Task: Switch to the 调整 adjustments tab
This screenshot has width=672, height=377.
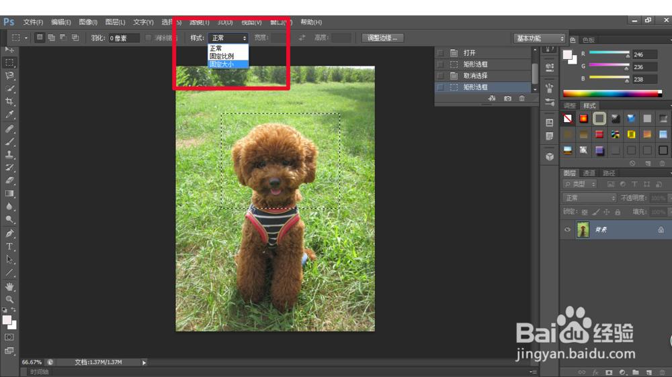Action: (570, 106)
